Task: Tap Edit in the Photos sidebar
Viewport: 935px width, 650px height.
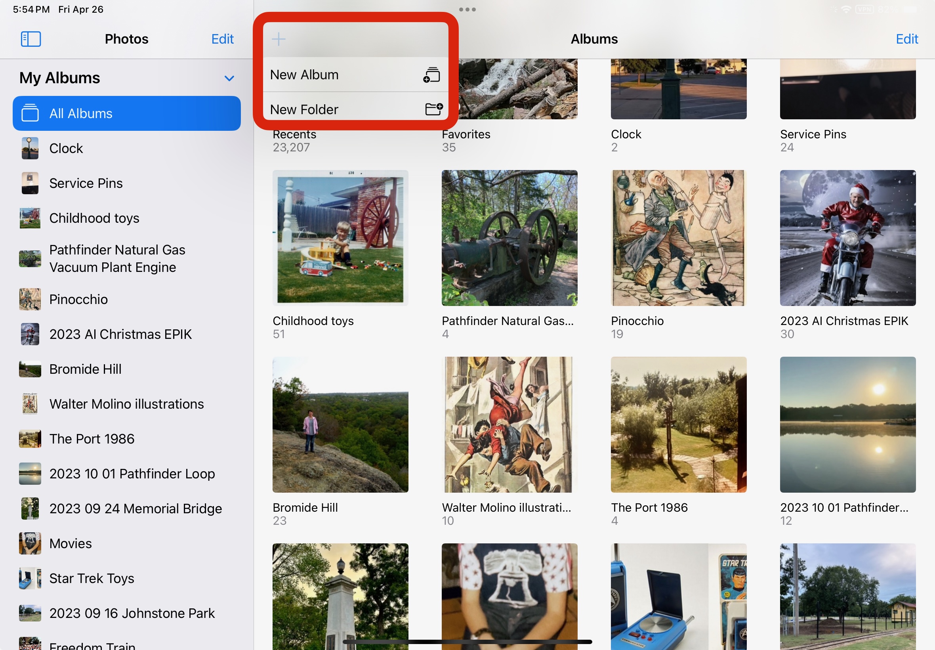Action: tap(222, 39)
